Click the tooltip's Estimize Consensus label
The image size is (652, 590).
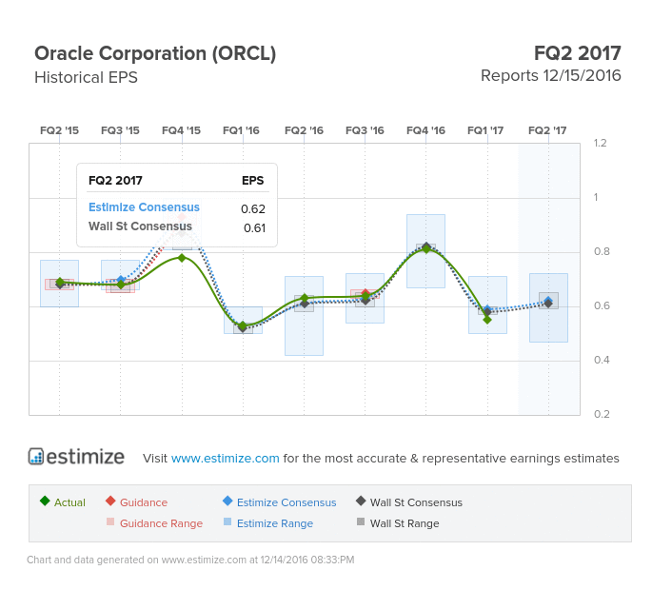pyautogui.click(x=144, y=207)
